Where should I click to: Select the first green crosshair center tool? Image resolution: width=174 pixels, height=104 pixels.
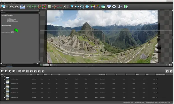(x=29, y=7)
